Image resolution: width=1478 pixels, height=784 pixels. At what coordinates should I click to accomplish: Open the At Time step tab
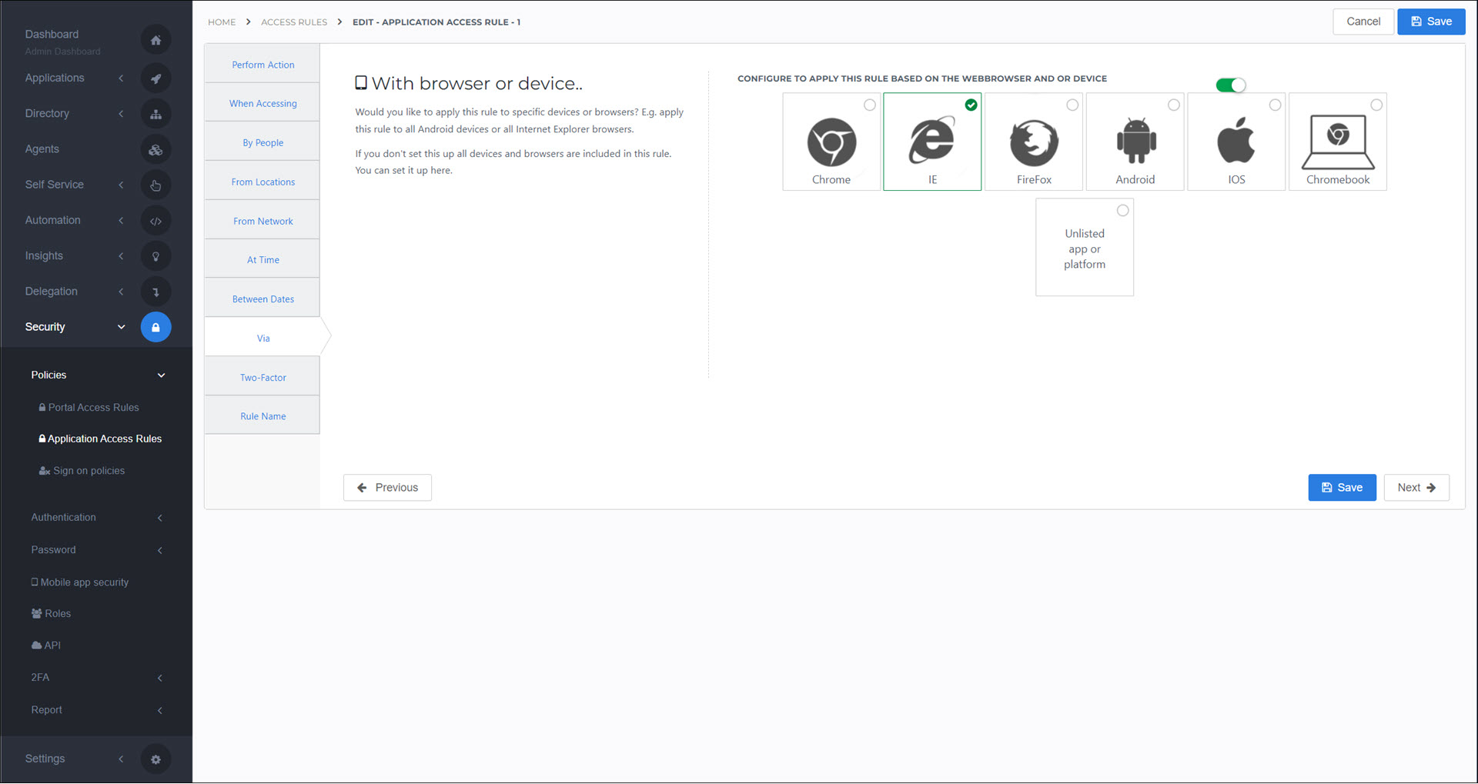pos(262,260)
